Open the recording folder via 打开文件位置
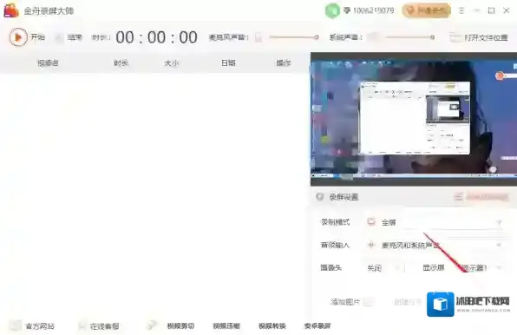517x335 pixels. click(479, 37)
